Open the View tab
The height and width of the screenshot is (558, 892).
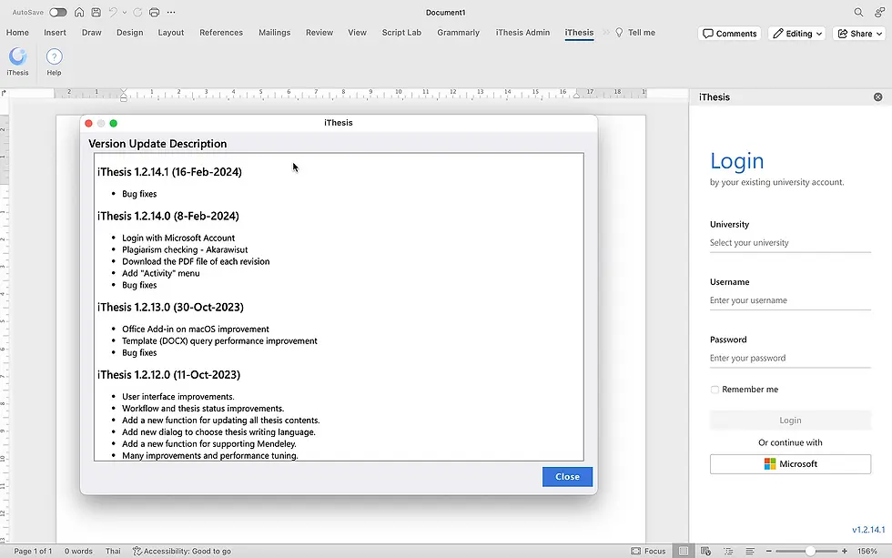(x=357, y=33)
